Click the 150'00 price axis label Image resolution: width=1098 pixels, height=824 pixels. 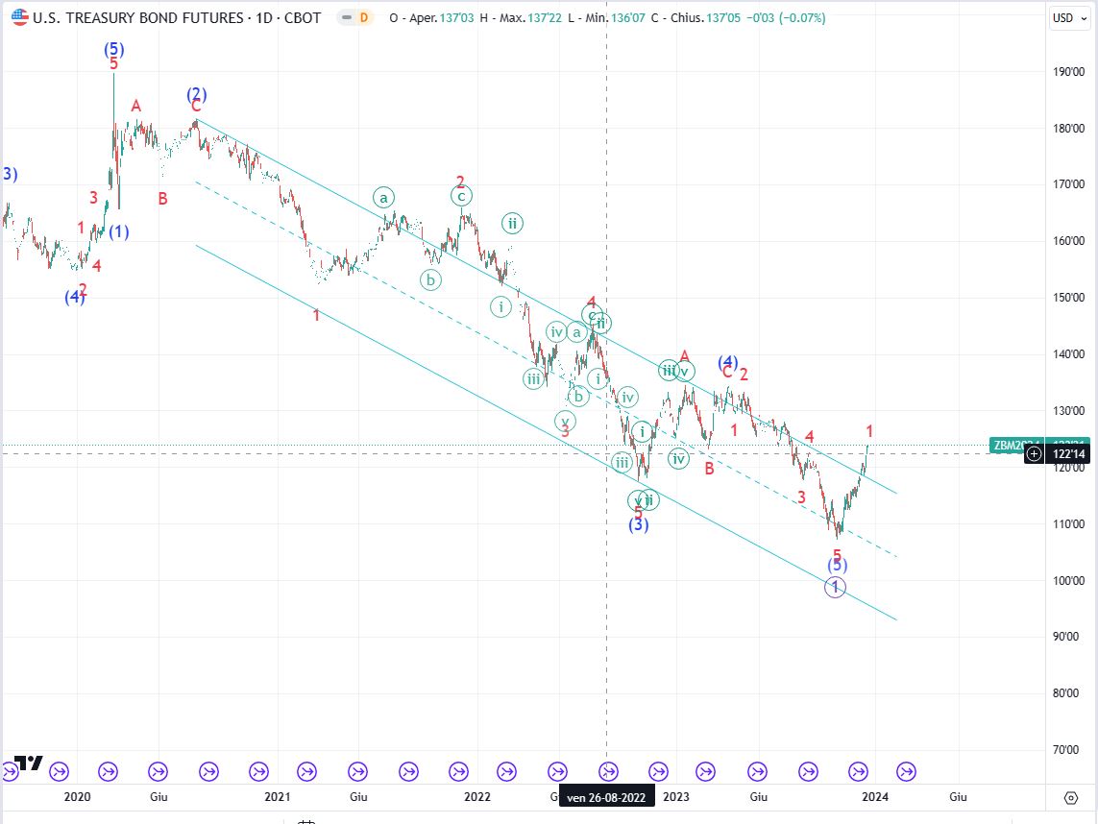1068,298
